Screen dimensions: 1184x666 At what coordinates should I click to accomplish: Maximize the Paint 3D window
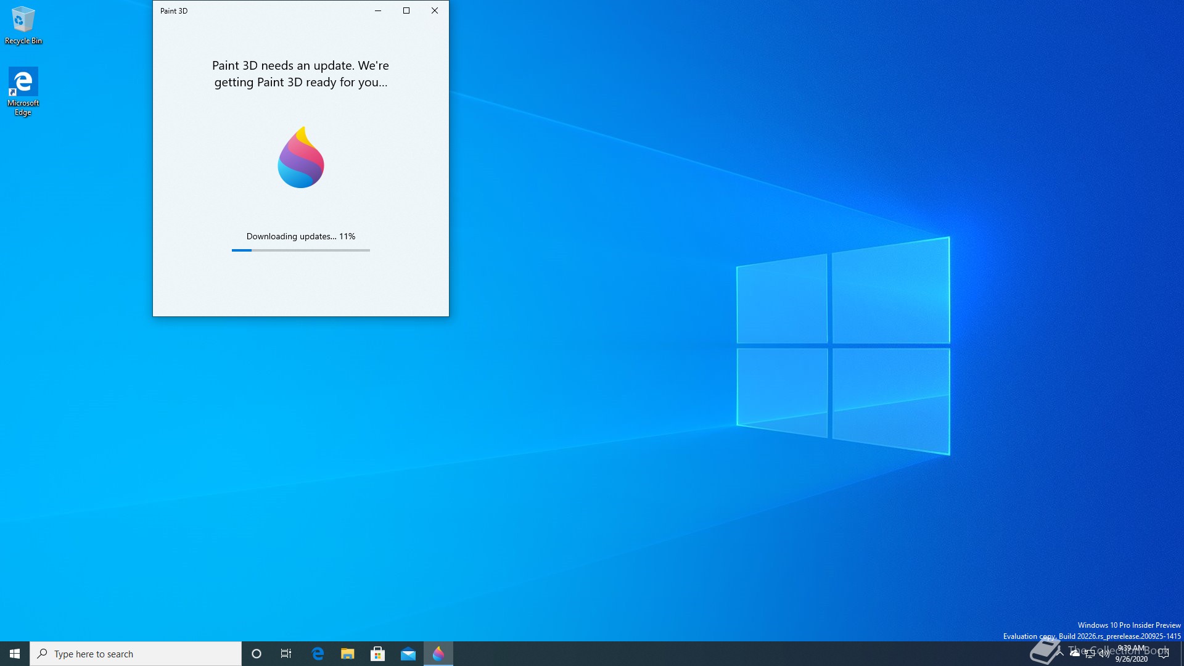(x=406, y=10)
